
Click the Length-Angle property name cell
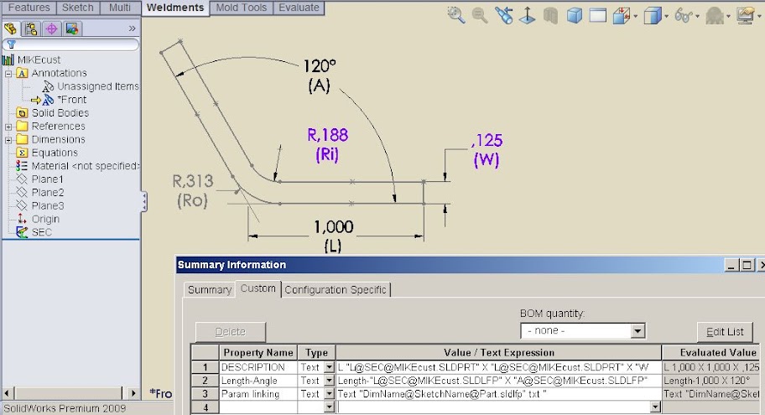(258, 381)
